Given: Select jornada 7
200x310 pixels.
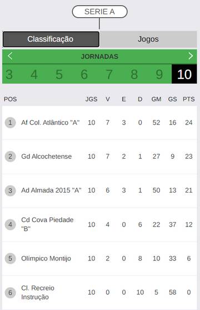Looking at the screenshot, I should 109,75.
